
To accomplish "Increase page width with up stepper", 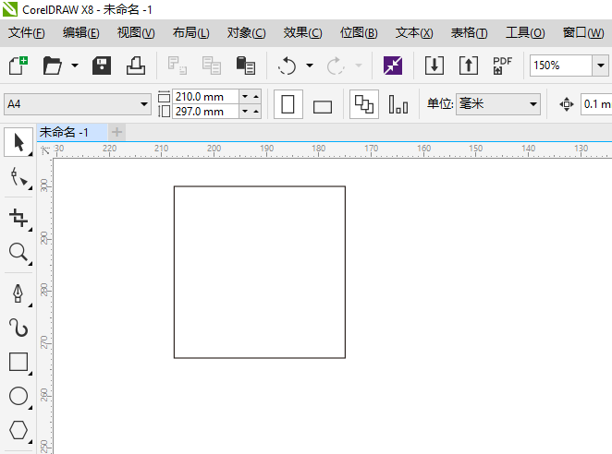I will pyautogui.click(x=256, y=97).
